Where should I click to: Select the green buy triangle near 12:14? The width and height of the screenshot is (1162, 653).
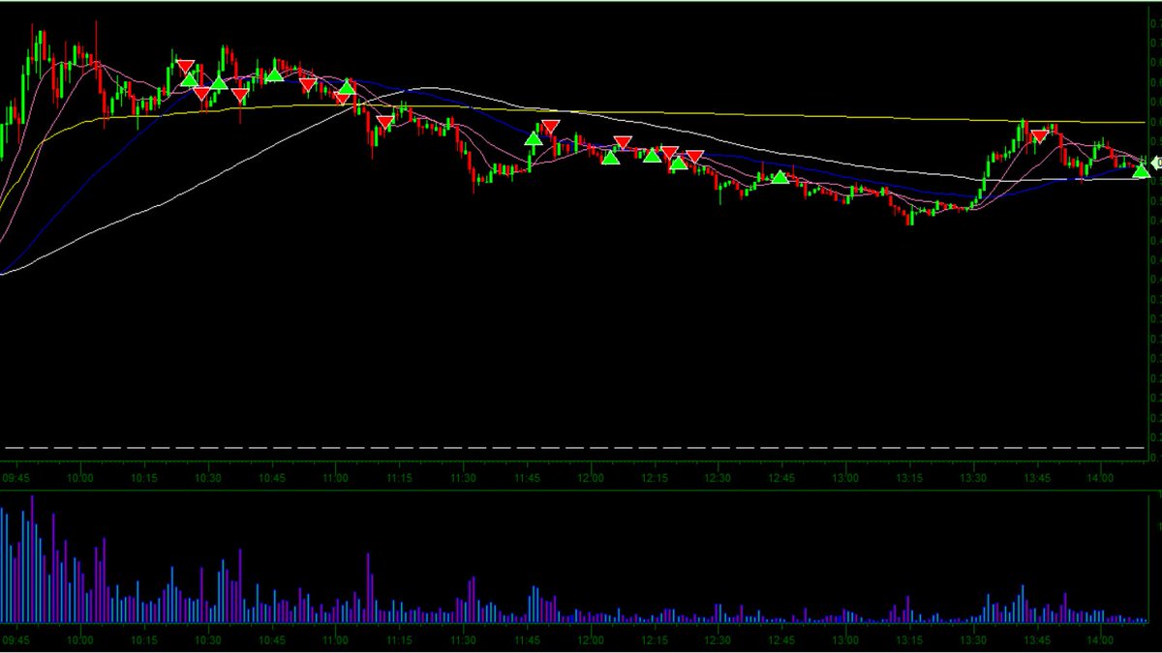point(653,154)
